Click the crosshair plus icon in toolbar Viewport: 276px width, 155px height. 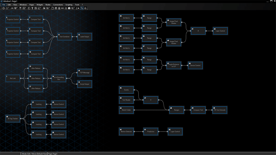pos(85,8)
